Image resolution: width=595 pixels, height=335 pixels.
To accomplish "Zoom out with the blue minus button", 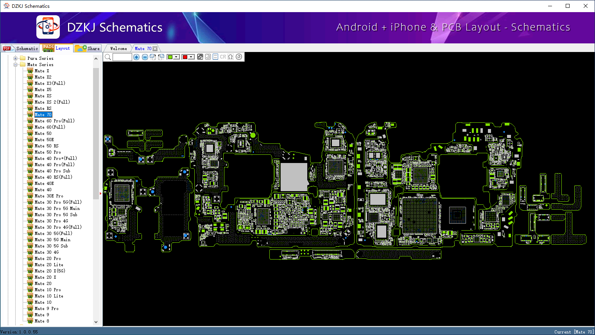I will tap(145, 57).
